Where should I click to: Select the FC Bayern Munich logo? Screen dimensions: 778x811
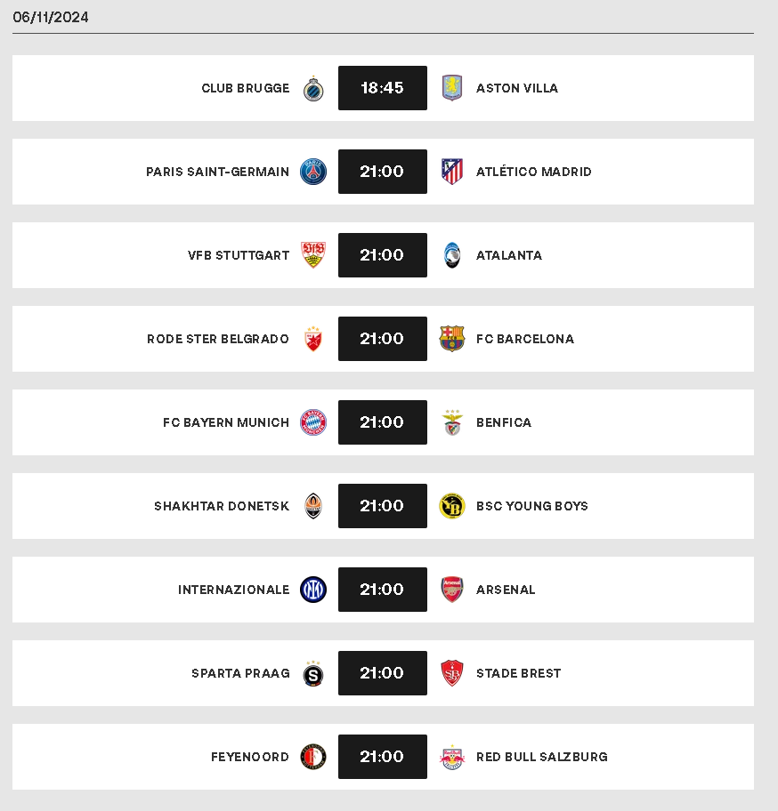tap(313, 422)
